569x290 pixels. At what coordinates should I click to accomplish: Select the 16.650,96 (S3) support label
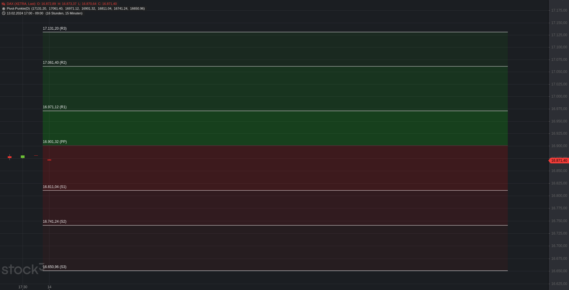click(55, 267)
